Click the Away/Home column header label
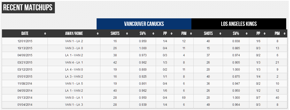 click(74, 33)
